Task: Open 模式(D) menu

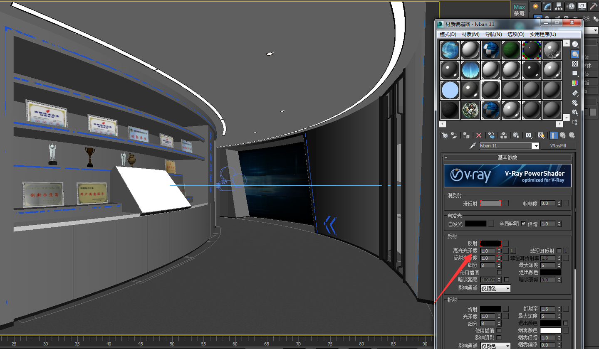Action: (448, 34)
